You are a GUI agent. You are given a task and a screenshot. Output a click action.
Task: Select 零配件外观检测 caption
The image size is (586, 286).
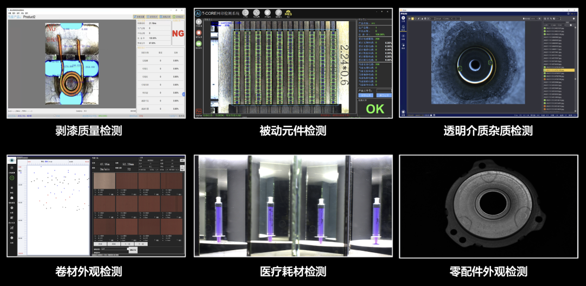[488, 271]
